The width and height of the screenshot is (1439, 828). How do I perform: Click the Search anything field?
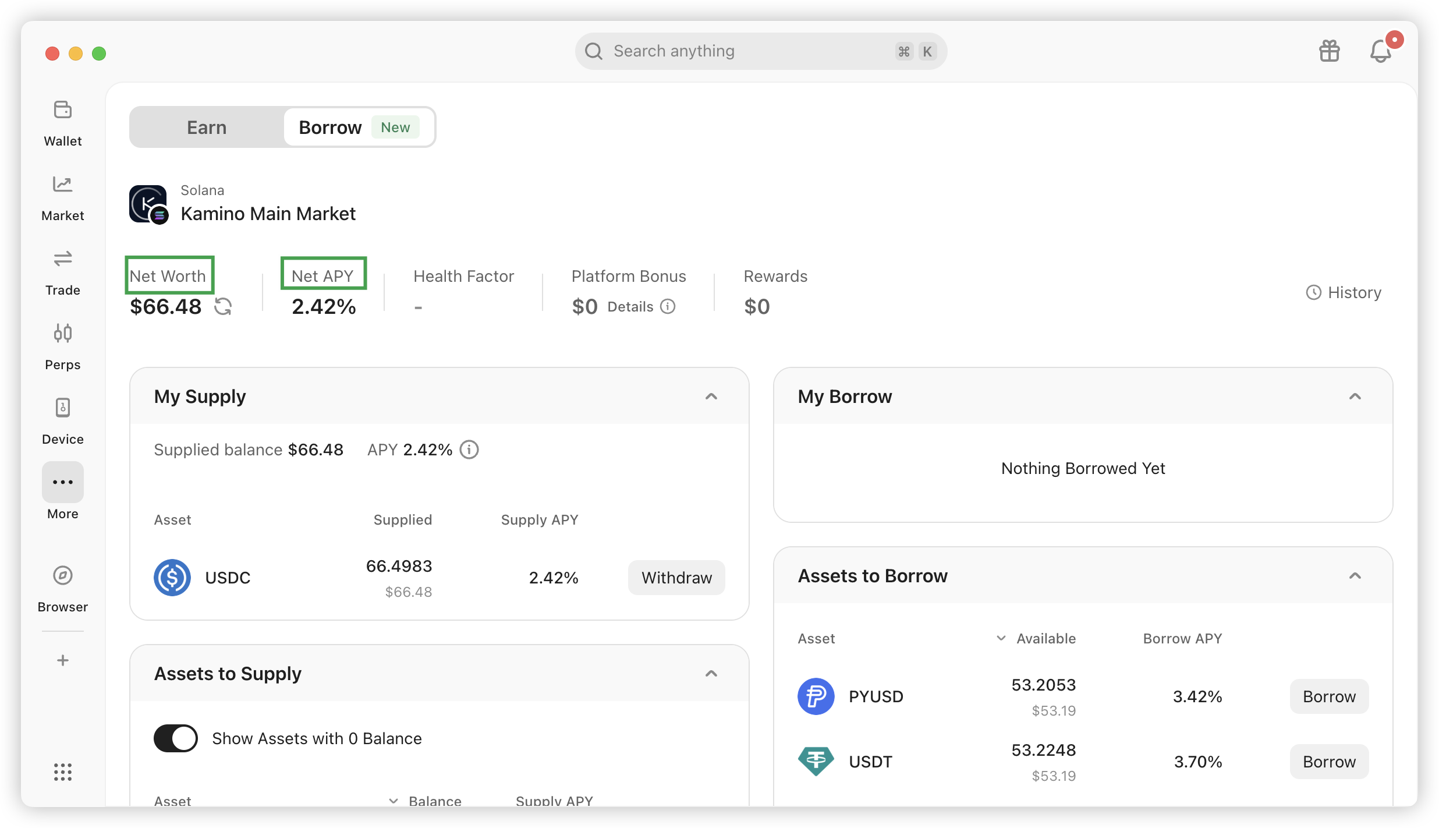click(x=761, y=51)
